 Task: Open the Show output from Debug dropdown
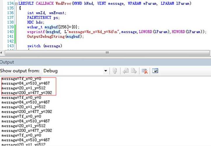point(106,71)
